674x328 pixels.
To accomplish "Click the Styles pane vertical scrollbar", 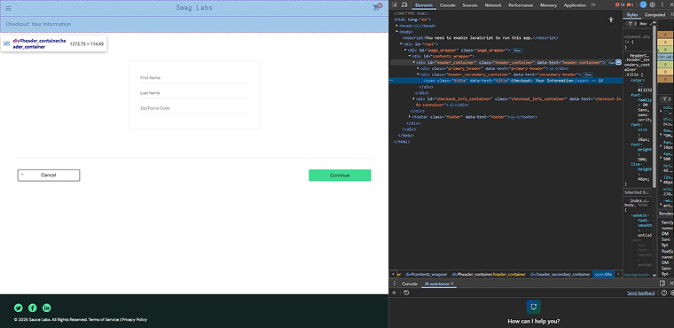I will 654,105.
